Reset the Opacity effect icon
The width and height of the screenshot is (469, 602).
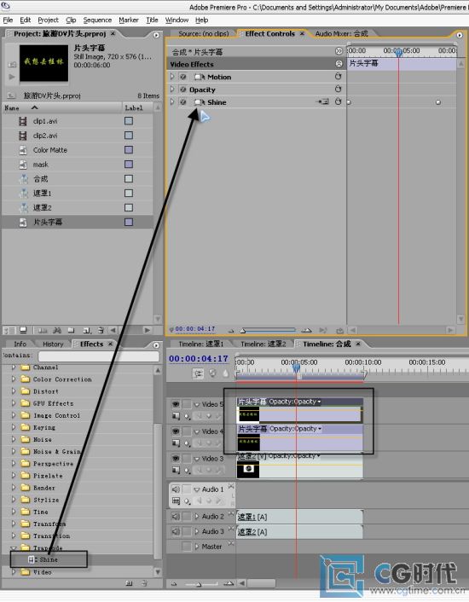click(339, 89)
